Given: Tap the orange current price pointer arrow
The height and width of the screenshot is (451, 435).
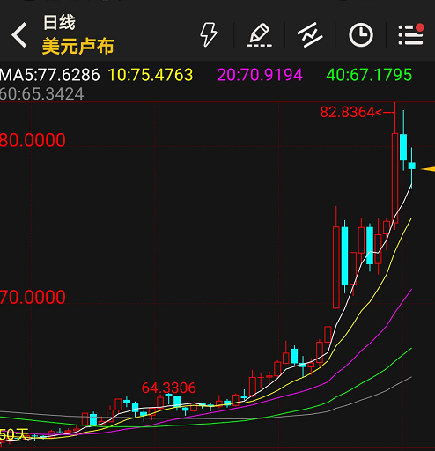Looking at the screenshot, I should (428, 169).
